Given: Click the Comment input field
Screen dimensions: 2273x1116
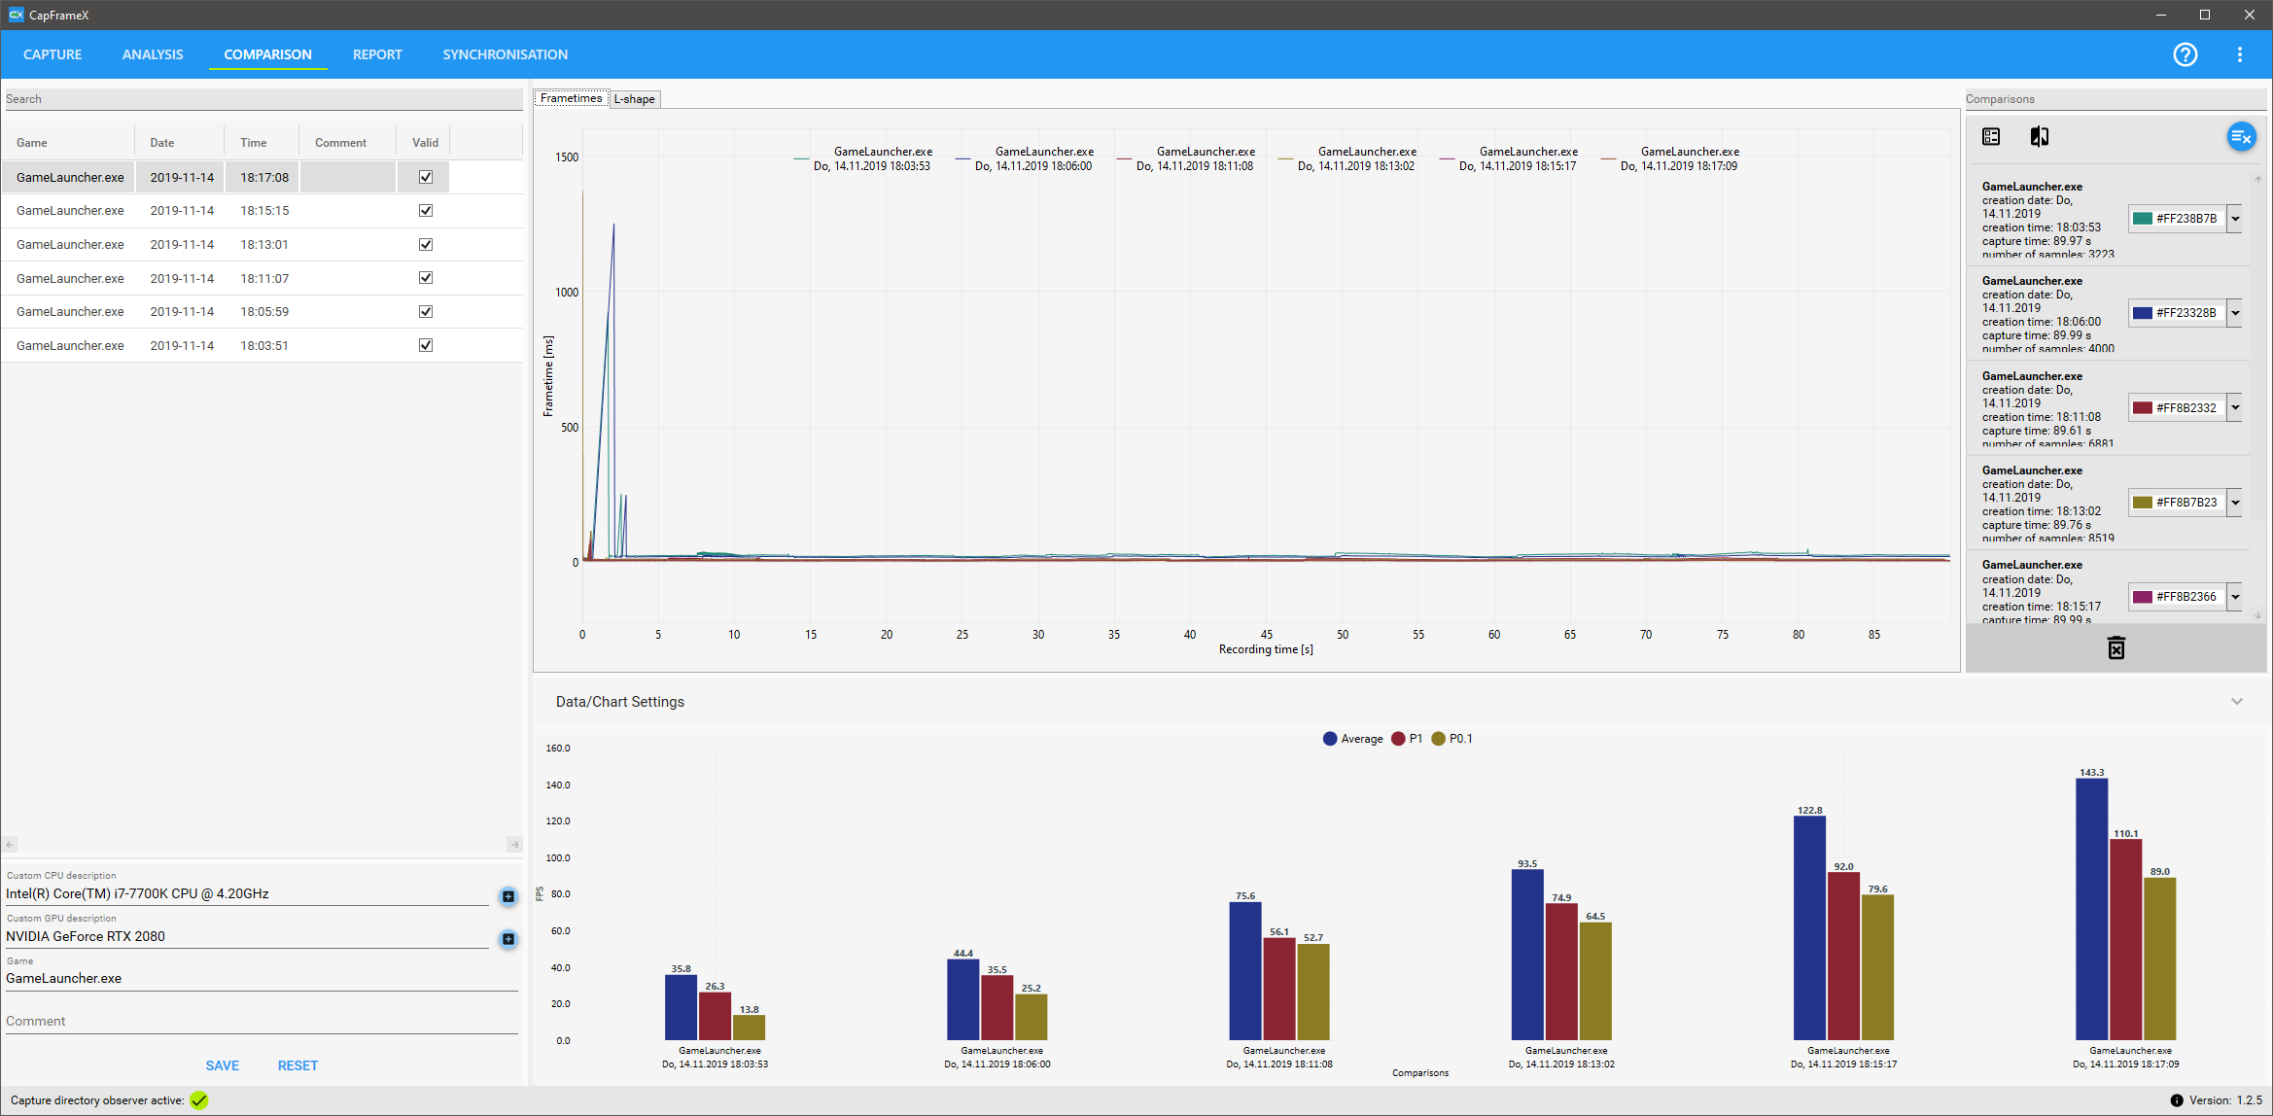Looking at the screenshot, I should pyautogui.click(x=261, y=1021).
